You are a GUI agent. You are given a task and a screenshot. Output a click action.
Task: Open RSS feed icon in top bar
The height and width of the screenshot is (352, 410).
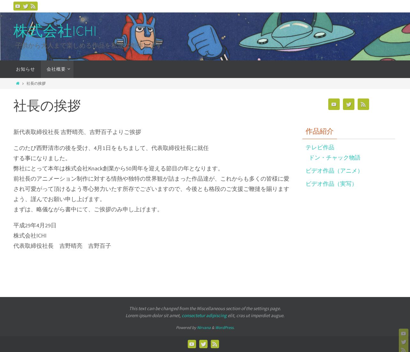click(x=33, y=6)
